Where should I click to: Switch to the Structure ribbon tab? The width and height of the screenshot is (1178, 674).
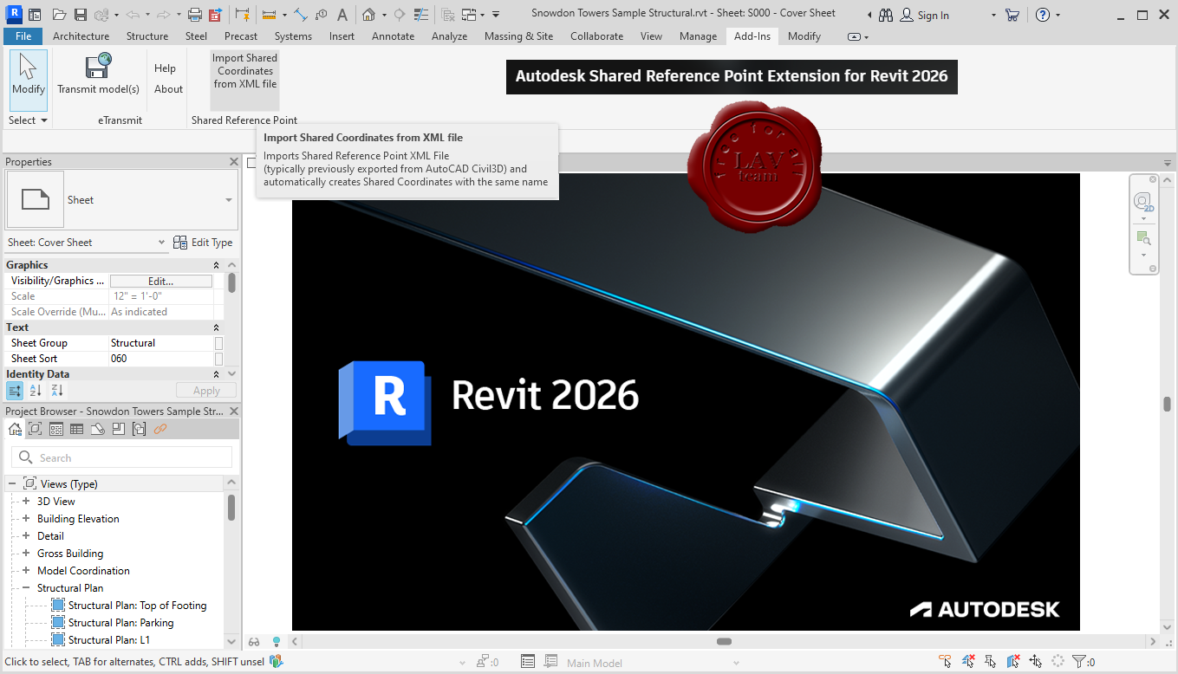(x=147, y=36)
